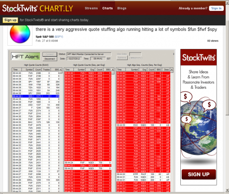Switch to the Charts tab
Viewport: 229px width, 194px height.
click(x=107, y=8)
